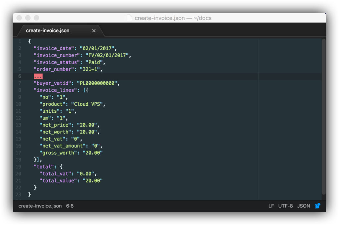
Task: Click the highlighted ellipsis on line 6
Action: click(38, 77)
